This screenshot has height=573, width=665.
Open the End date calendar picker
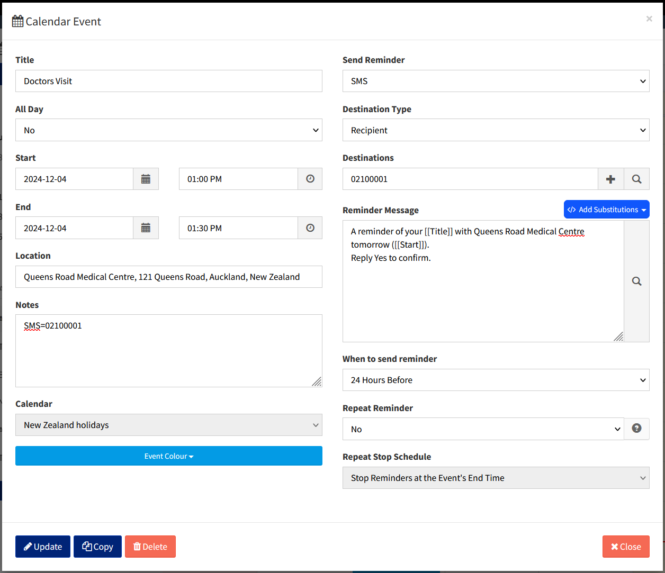[146, 228]
